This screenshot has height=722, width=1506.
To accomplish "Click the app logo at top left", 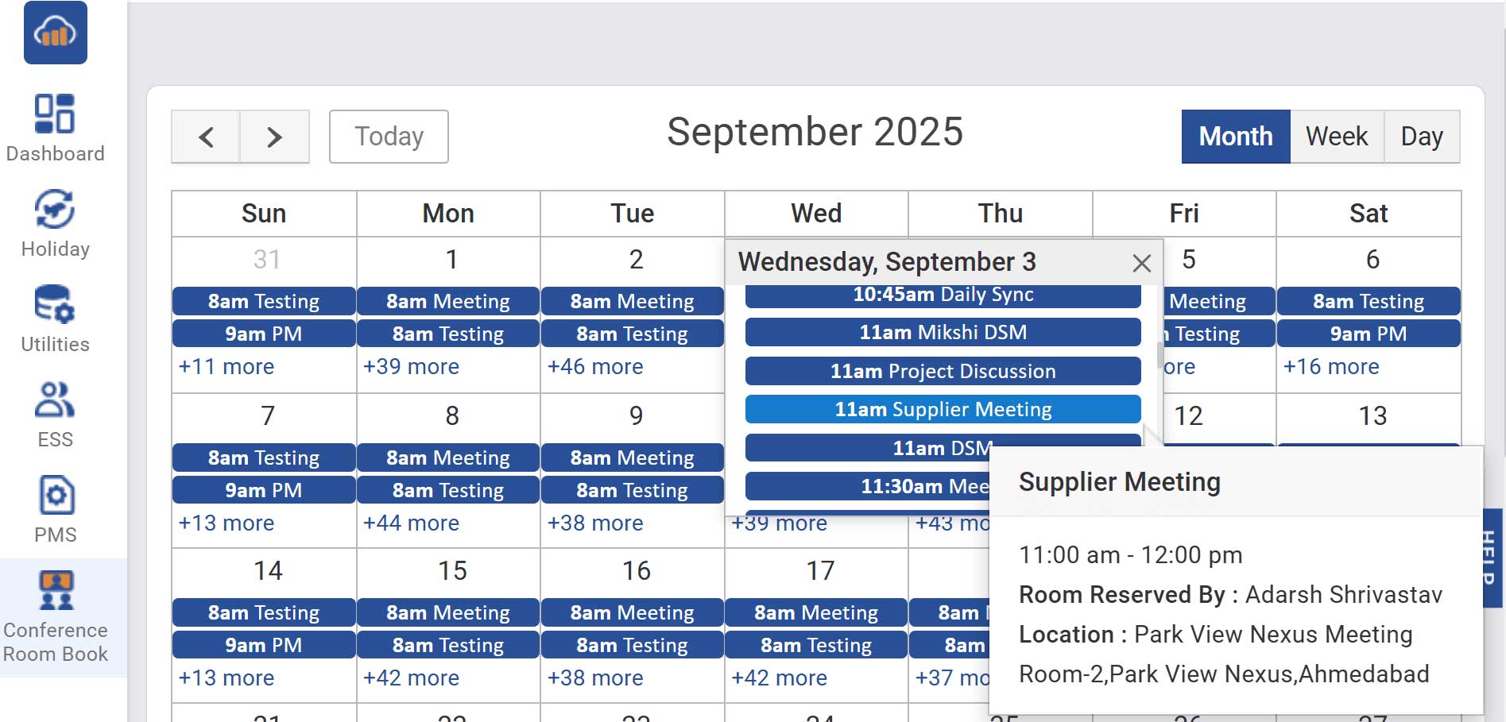I will coord(55,34).
